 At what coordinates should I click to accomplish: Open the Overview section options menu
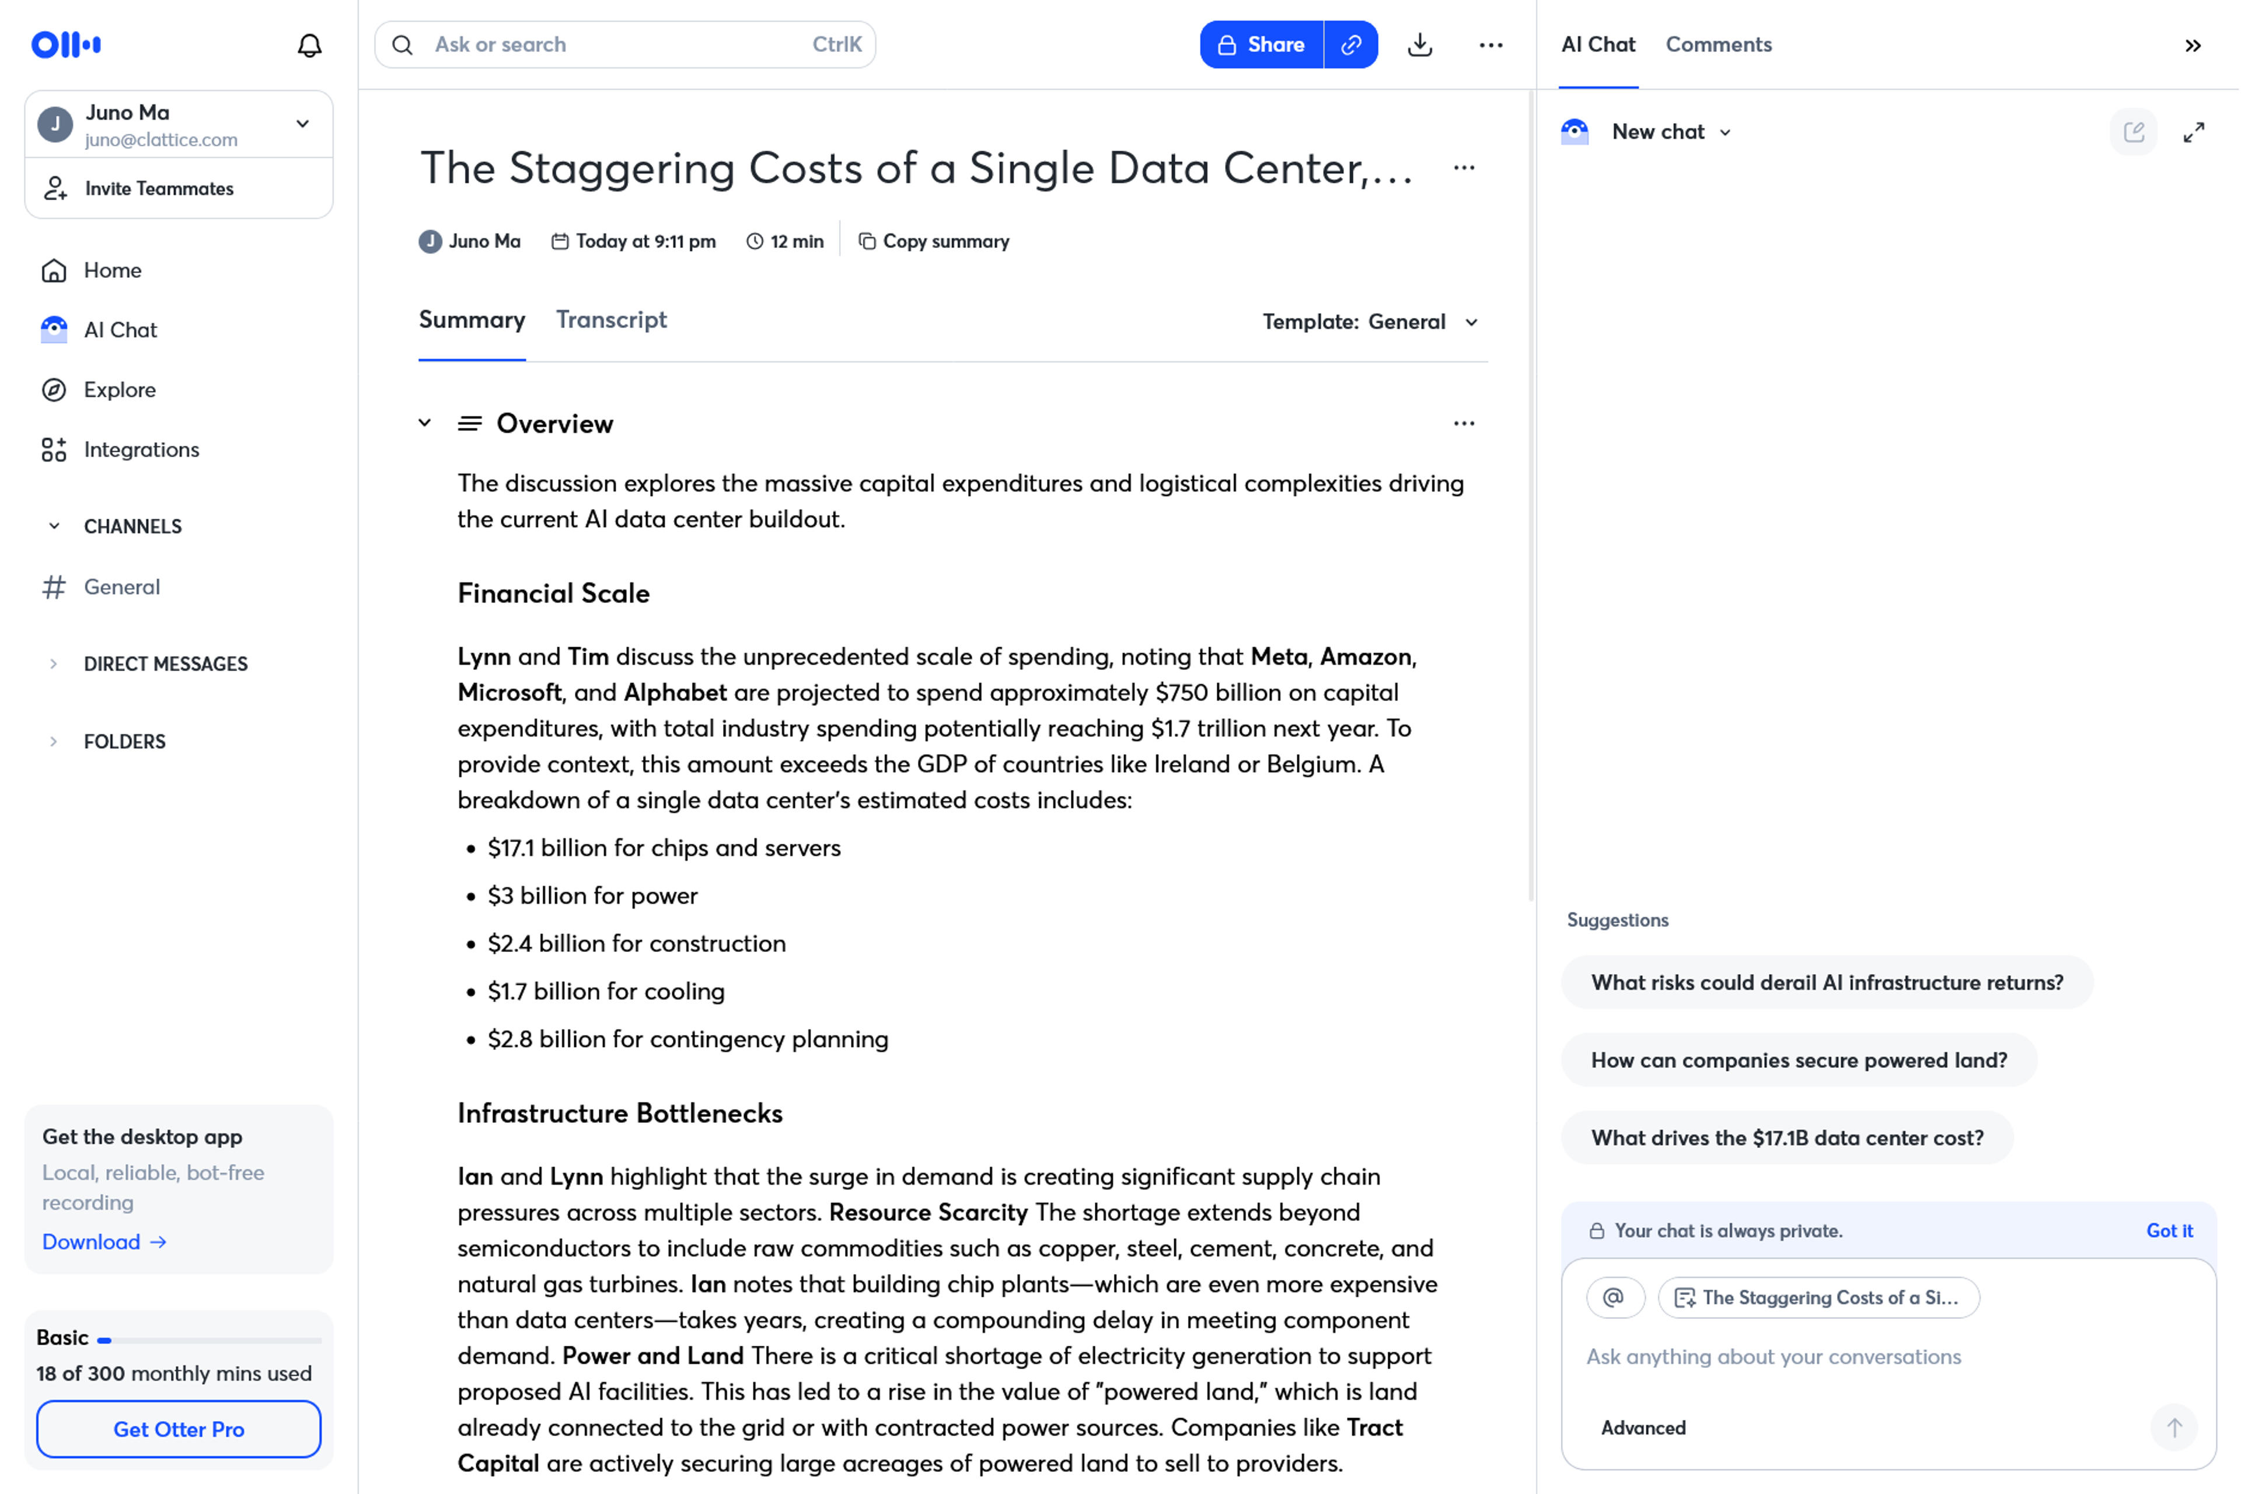click(1464, 423)
